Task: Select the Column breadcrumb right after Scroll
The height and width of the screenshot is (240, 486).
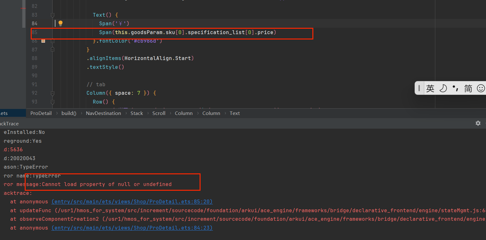Action: point(184,113)
